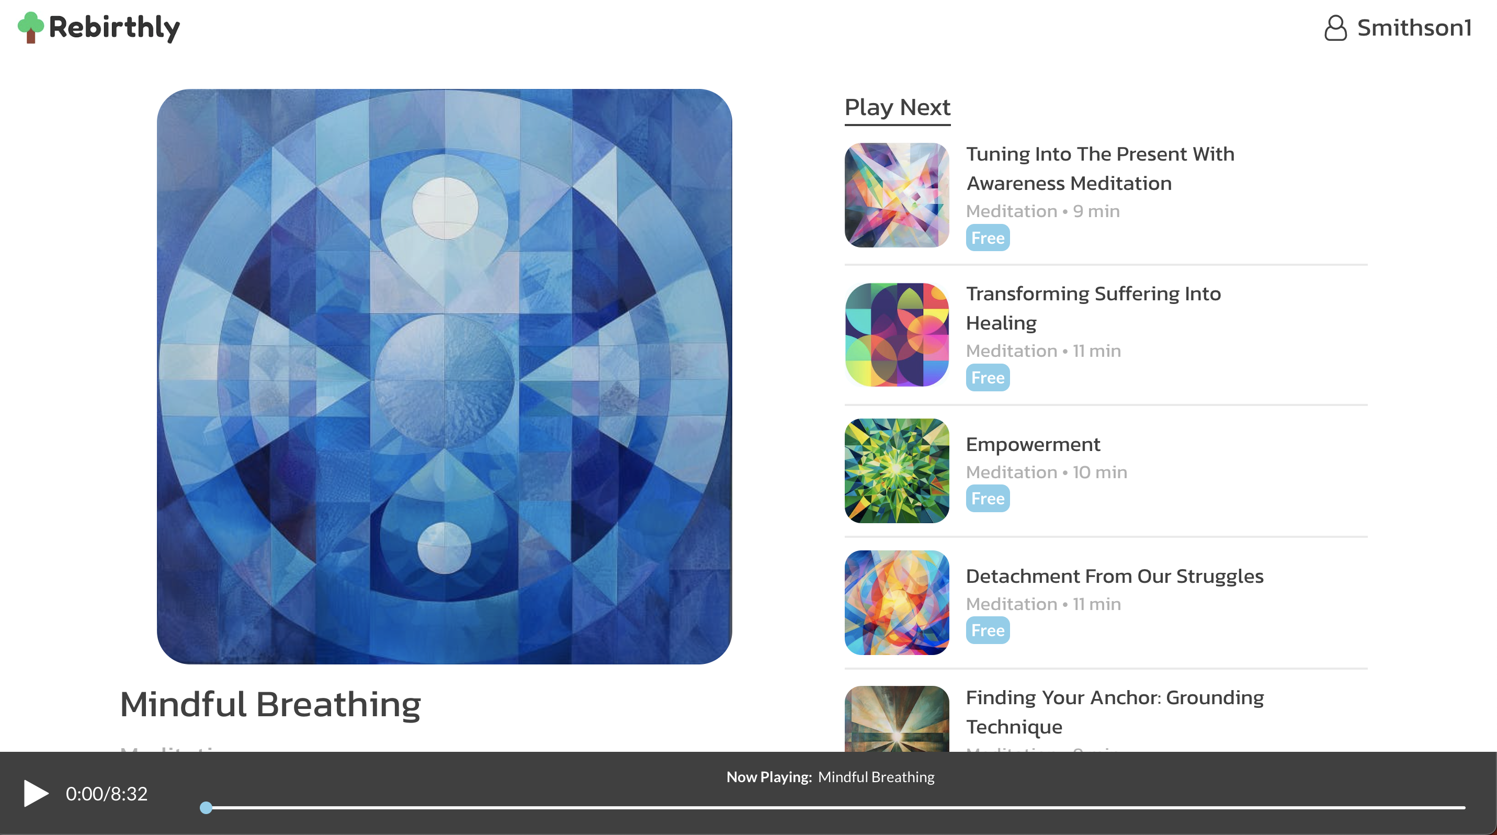Click the playback progress slider handle
The width and height of the screenshot is (1497, 835).
pyautogui.click(x=206, y=808)
